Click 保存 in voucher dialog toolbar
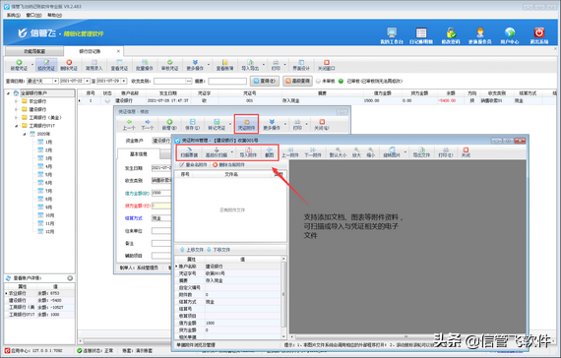Viewport: 561px width, 358px height. (192, 125)
